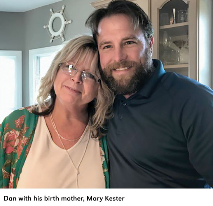Screen dimensions: 213x206
Task: Click the top button on the navy polo
Action: [x=124, y=104]
